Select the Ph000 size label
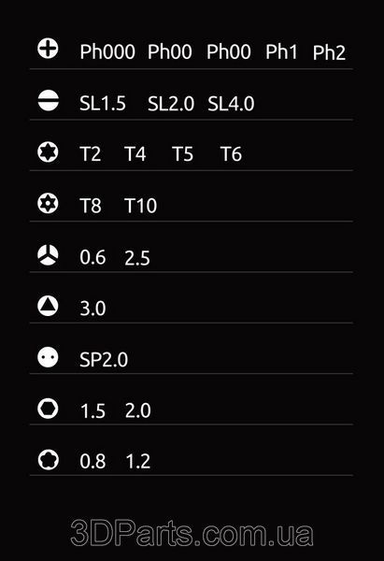Viewport: 384px width, 561px height. click(x=107, y=51)
